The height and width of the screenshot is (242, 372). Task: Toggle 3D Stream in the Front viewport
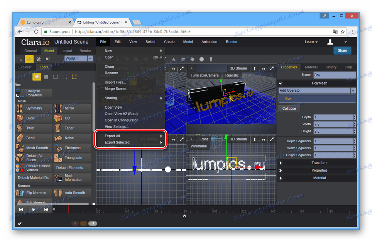coord(238,139)
